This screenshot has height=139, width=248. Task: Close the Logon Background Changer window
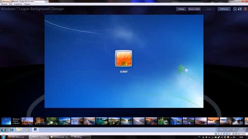245,9
